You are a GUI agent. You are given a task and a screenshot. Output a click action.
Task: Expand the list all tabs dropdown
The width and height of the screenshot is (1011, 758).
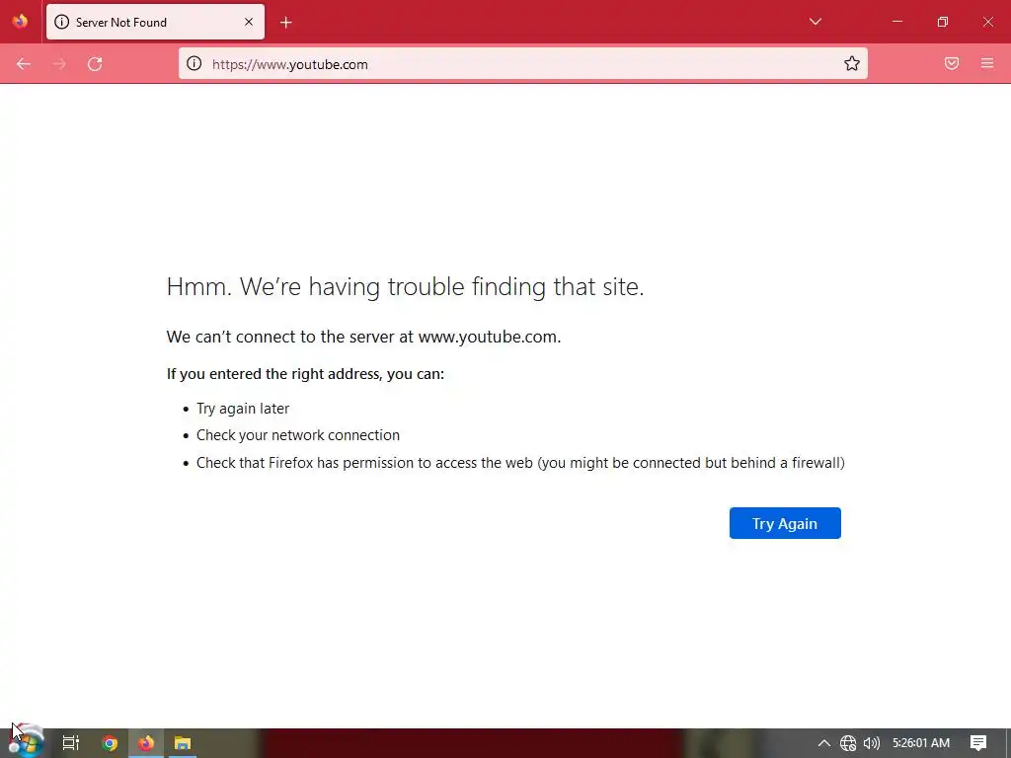pos(815,22)
